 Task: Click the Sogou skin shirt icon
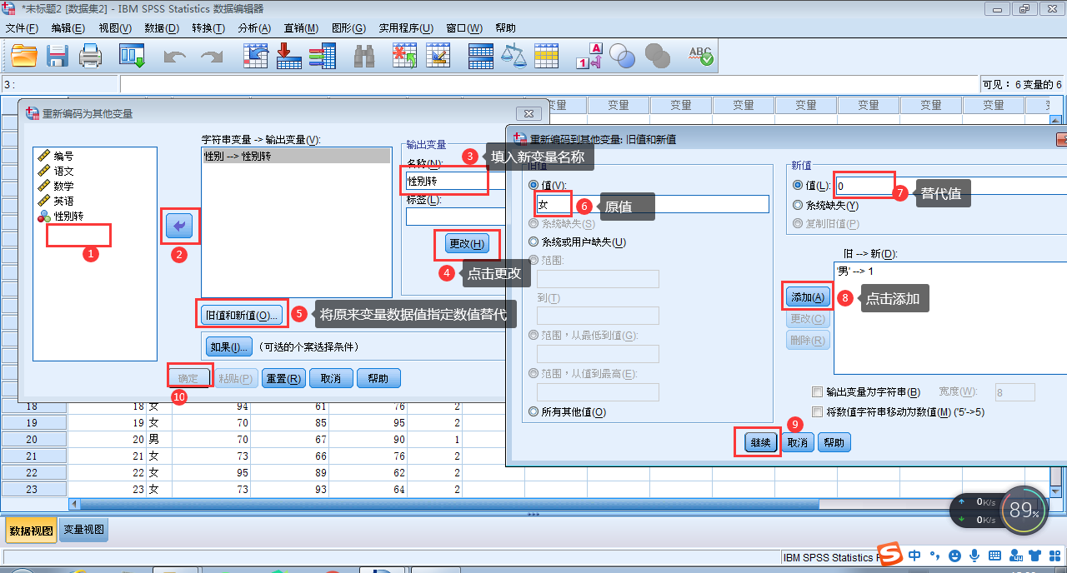click(1036, 556)
